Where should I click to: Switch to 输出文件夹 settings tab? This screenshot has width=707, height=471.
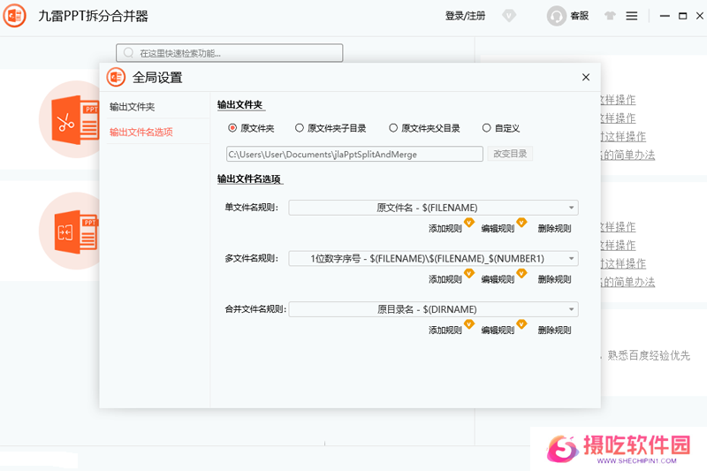tap(133, 107)
